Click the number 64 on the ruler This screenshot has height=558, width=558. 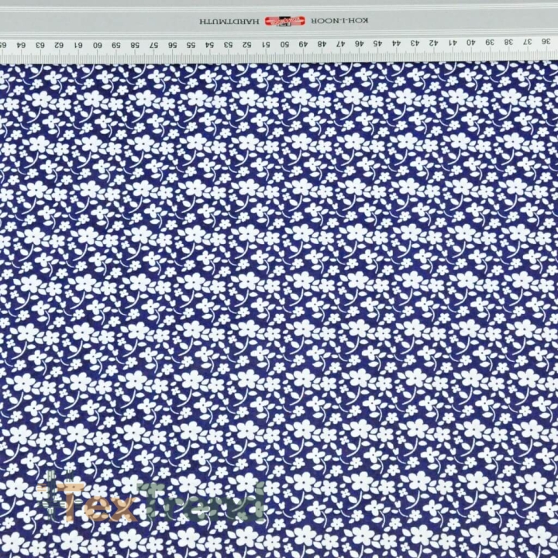21,45
